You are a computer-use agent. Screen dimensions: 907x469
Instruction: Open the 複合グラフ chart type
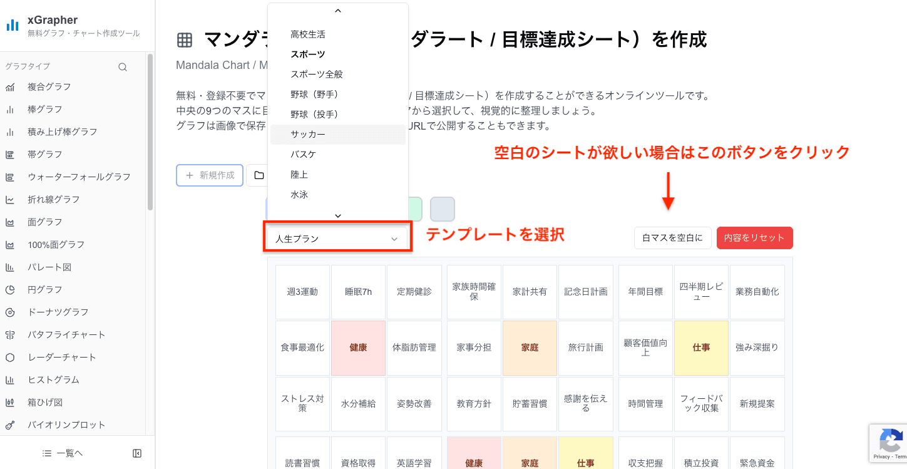pos(49,87)
